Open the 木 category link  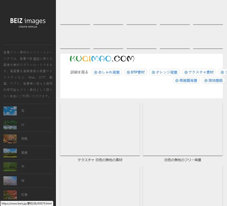pos(23,167)
